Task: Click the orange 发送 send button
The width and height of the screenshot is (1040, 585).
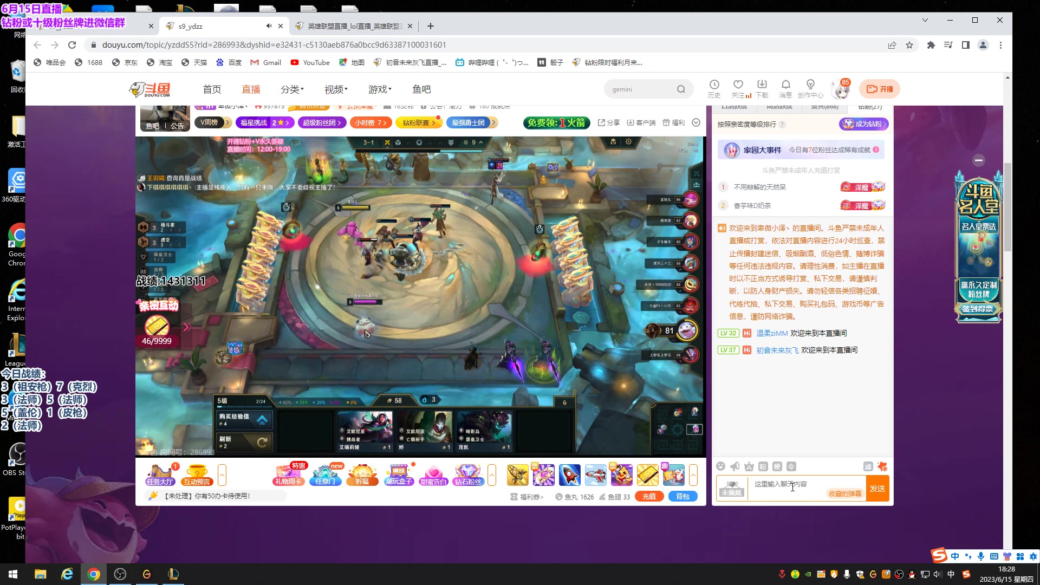Action: tap(877, 488)
